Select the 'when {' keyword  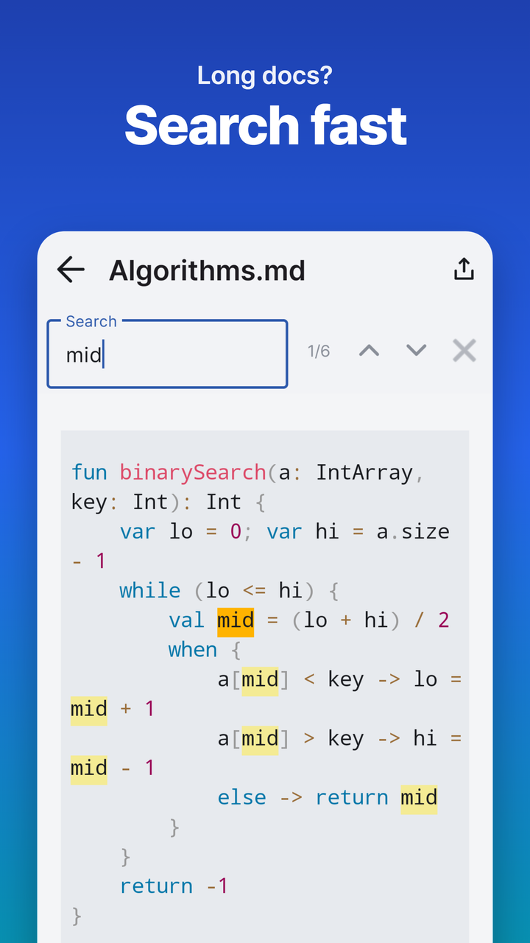tap(205, 650)
